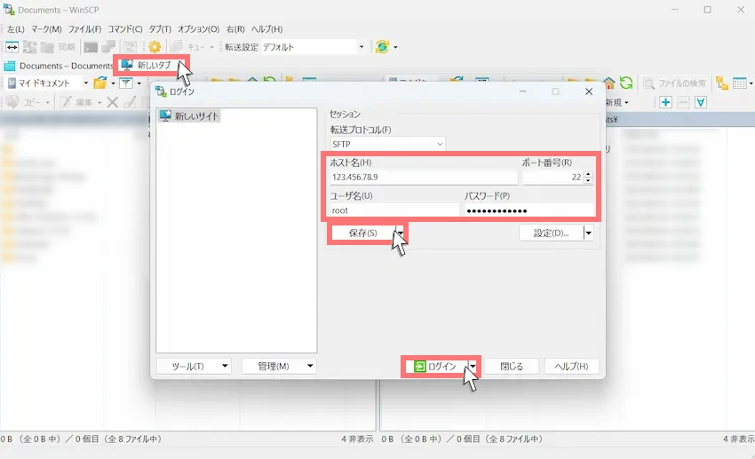Click the left status bar '4 非表示' text

tap(357, 439)
